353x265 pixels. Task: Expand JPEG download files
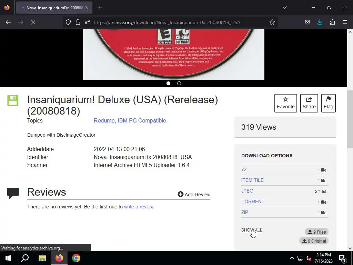point(247,191)
